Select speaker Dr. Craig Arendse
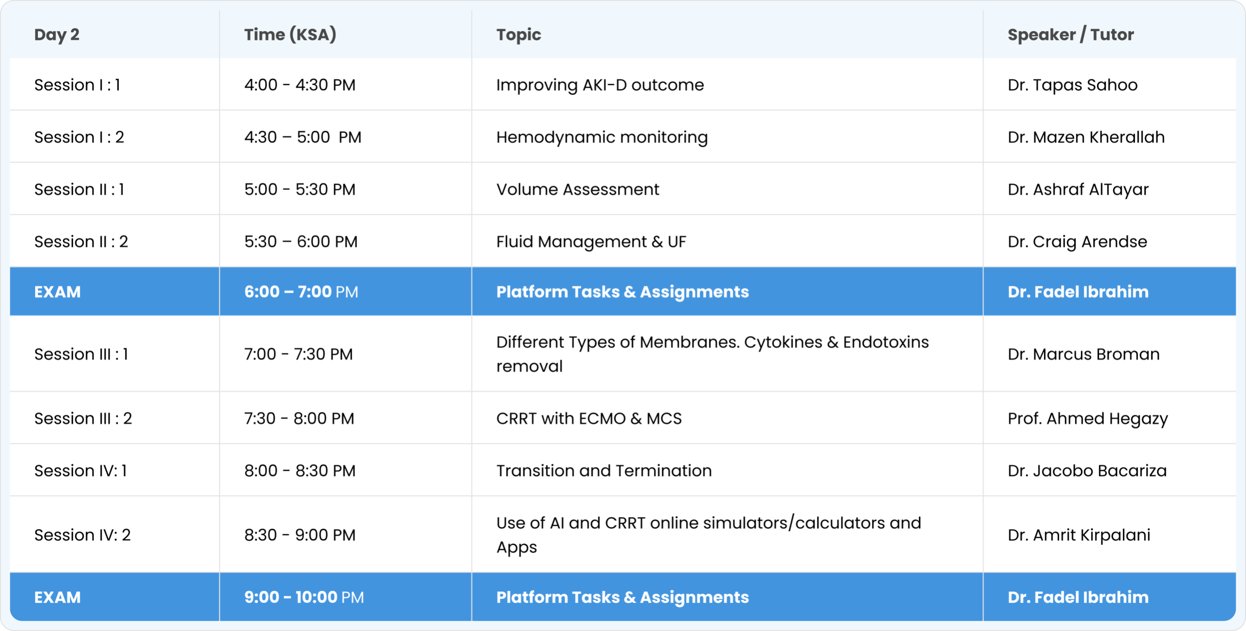The image size is (1246, 631). [x=1077, y=241]
